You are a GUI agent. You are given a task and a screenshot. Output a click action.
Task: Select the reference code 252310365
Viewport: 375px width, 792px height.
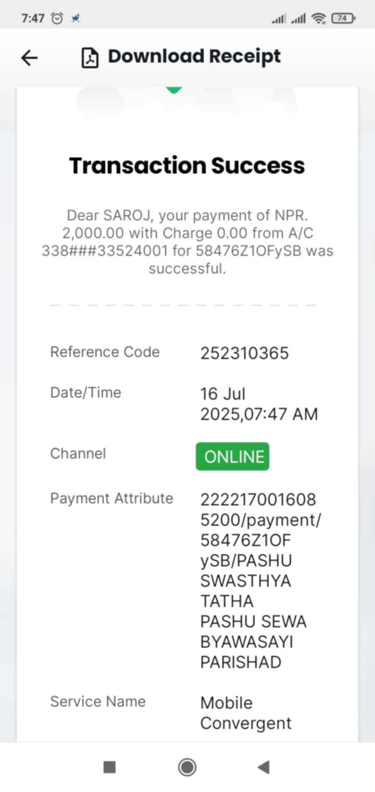click(x=244, y=353)
